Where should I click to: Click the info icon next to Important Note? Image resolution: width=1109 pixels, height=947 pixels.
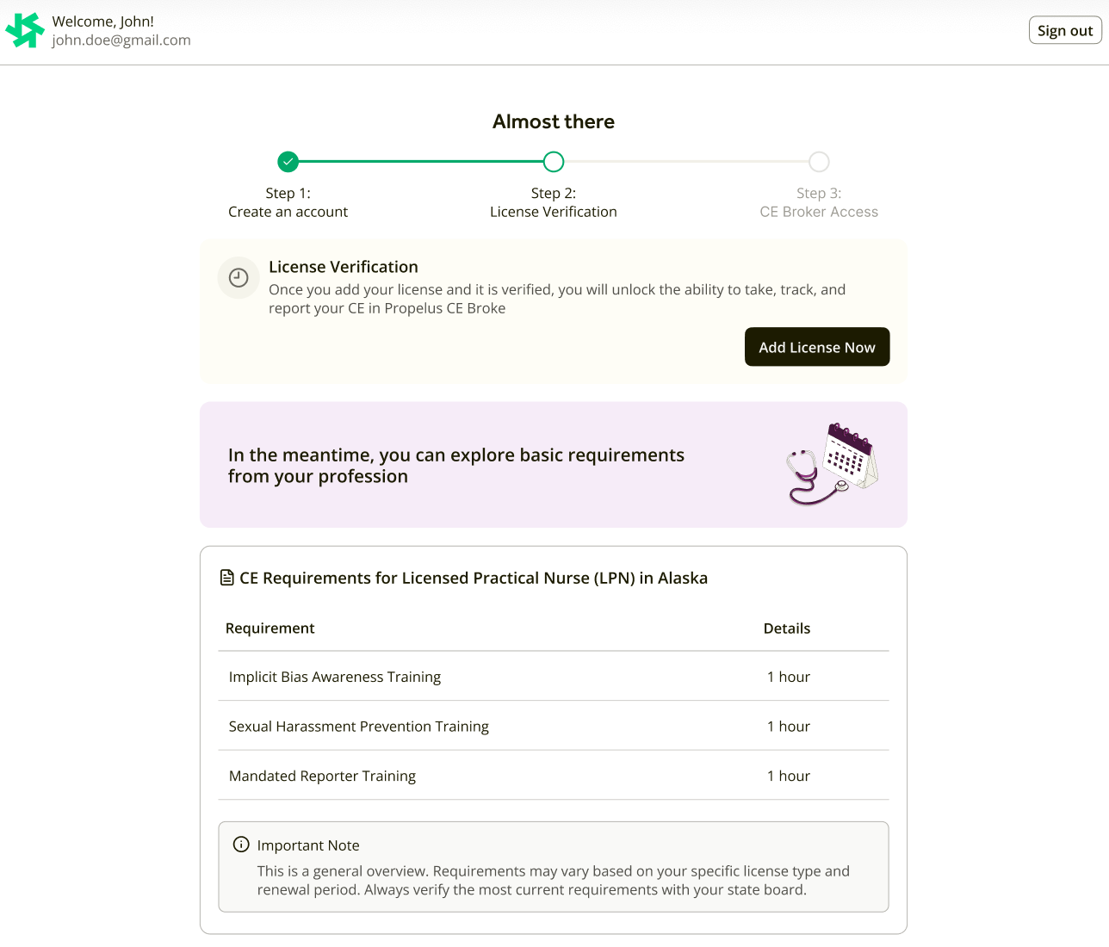[241, 845]
